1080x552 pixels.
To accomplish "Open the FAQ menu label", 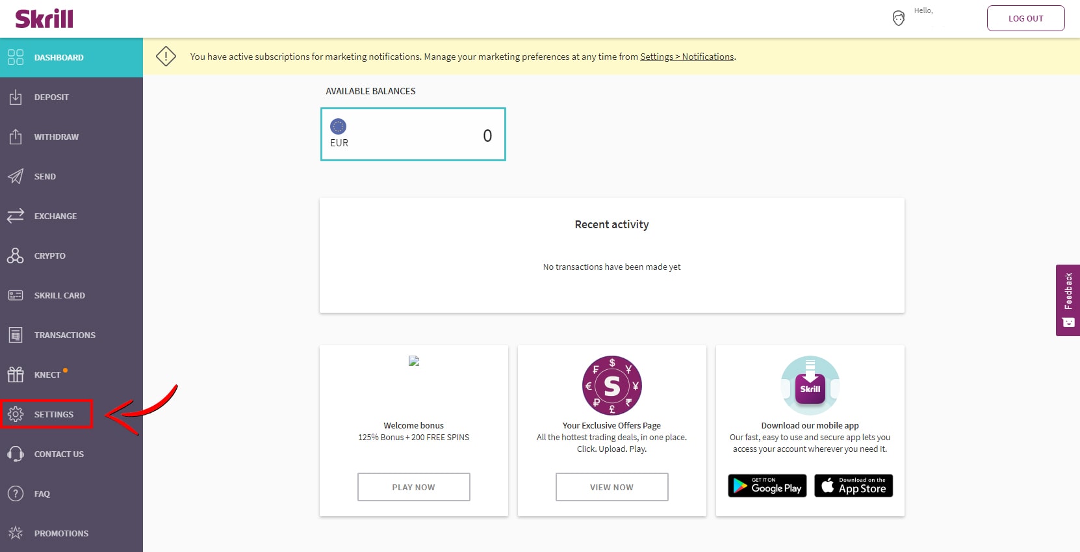I will tap(42, 494).
